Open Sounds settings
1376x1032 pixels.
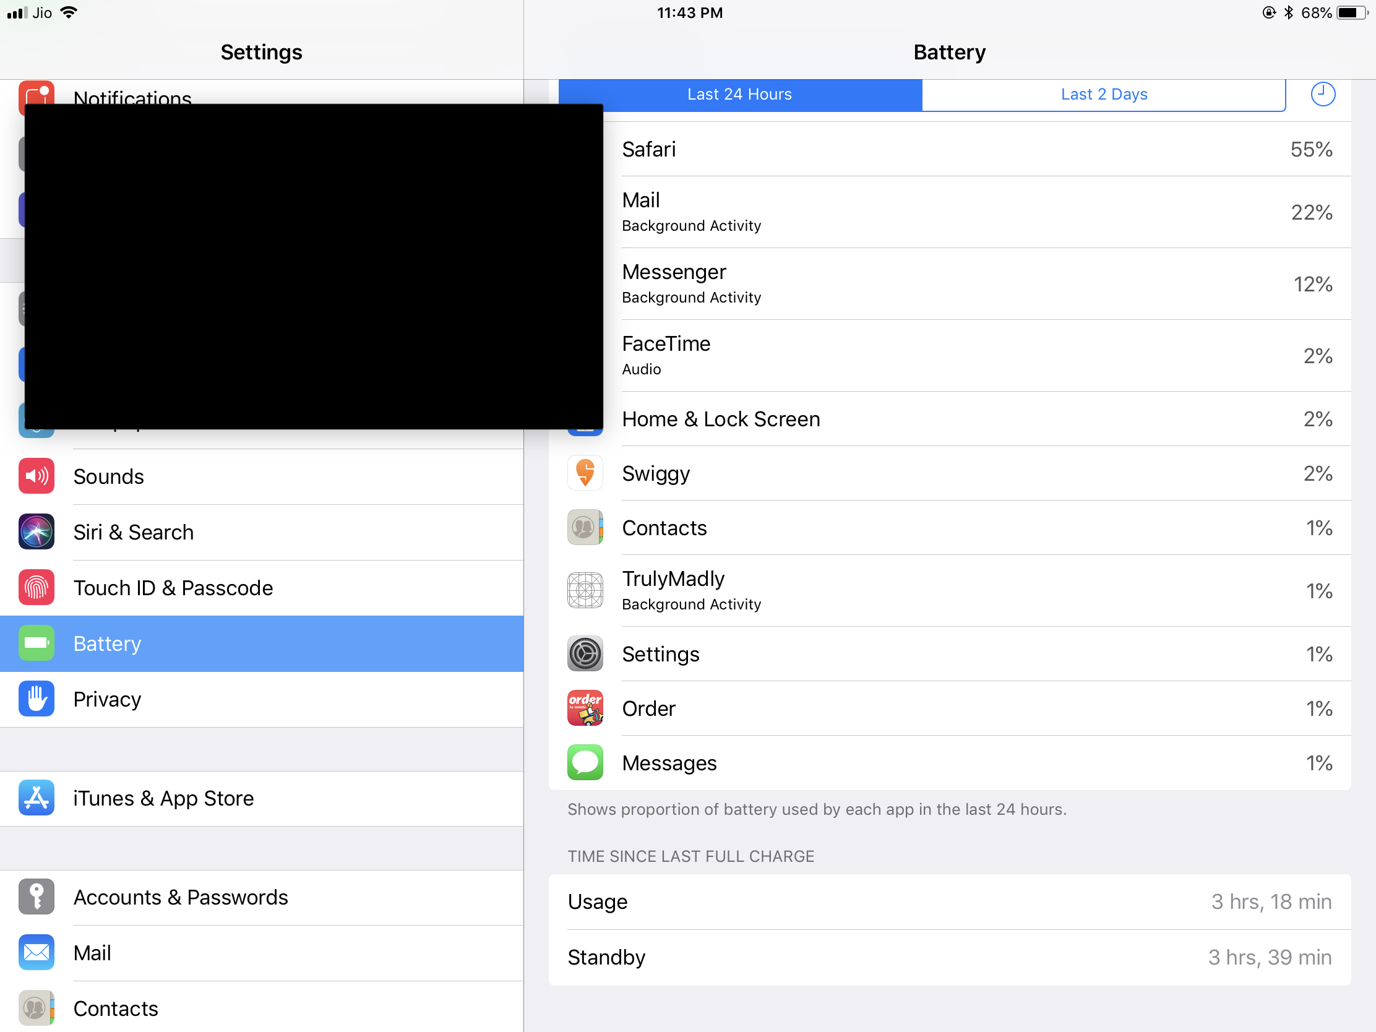click(261, 476)
